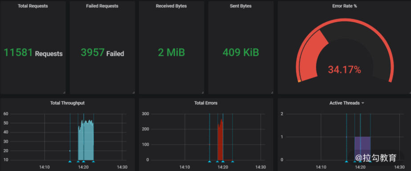Click the Error Rate panel resize corner
The height and width of the screenshot is (171, 411).
click(410, 92)
